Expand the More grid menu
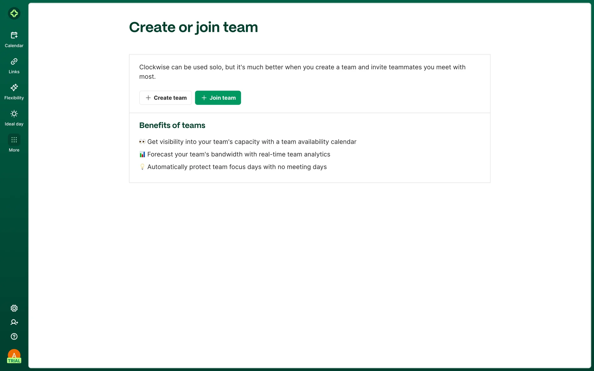 (x=14, y=140)
